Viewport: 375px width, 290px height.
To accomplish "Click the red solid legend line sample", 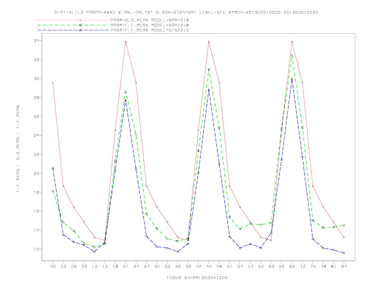I will click(73, 20).
